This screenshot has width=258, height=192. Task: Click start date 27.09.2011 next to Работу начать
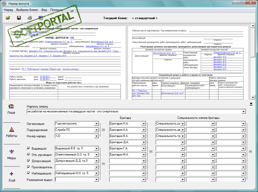45,77
